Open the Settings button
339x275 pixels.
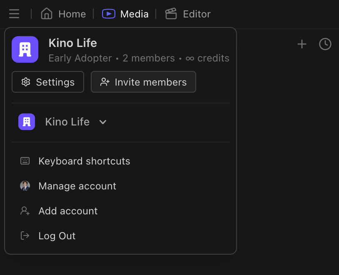tap(47, 82)
